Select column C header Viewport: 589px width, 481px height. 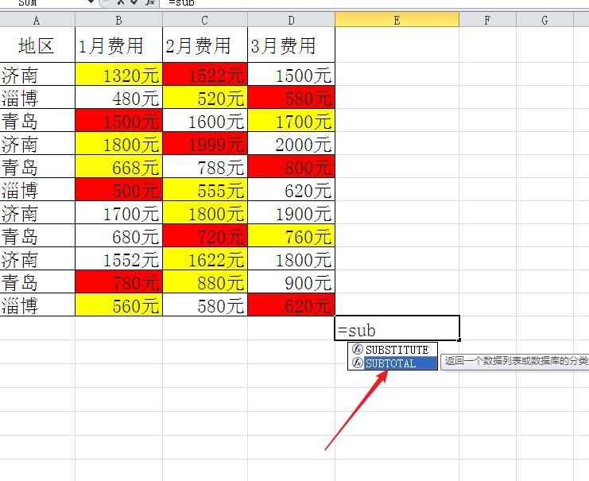click(205, 20)
